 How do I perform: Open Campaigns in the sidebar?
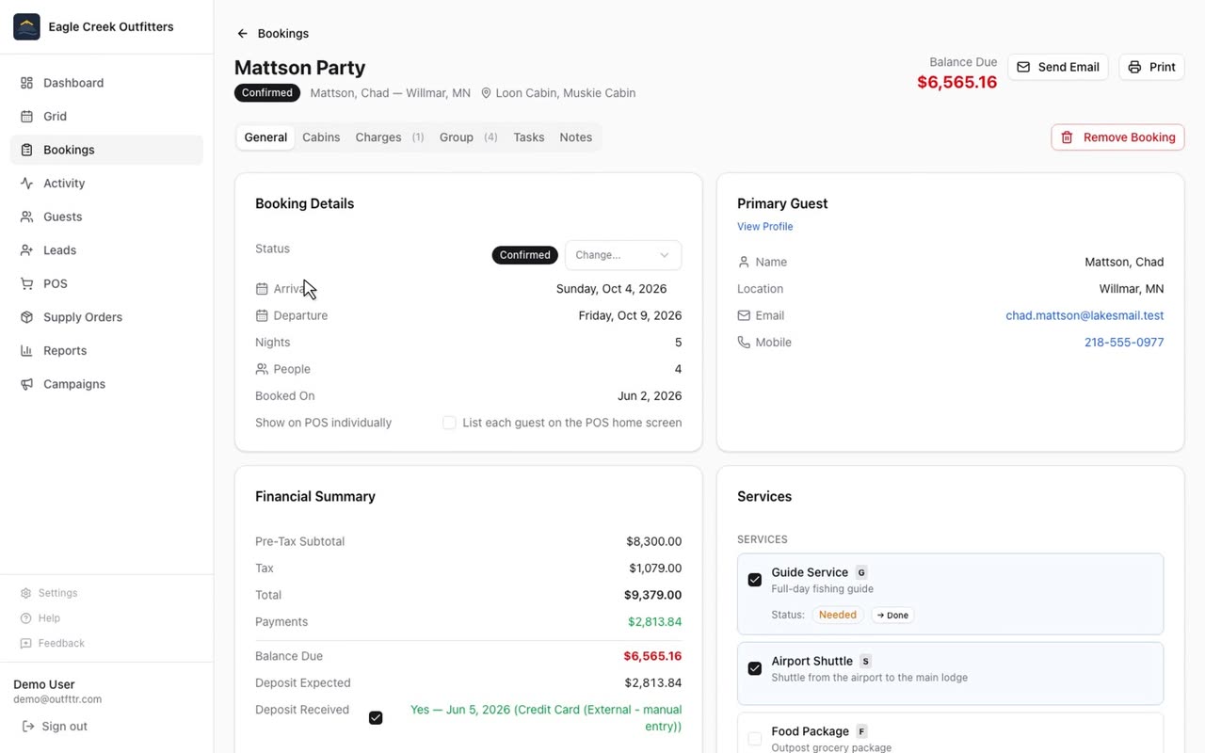pyautogui.click(x=106, y=384)
